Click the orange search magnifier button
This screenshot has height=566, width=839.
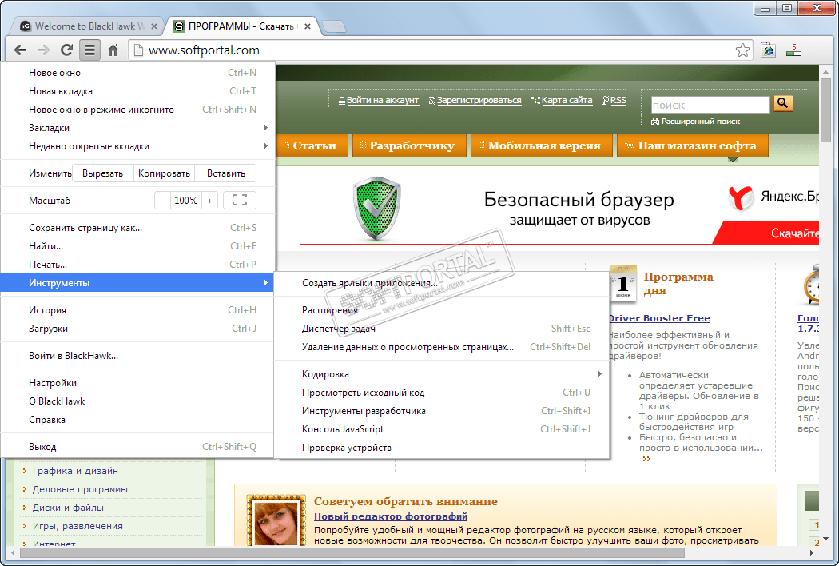(783, 103)
